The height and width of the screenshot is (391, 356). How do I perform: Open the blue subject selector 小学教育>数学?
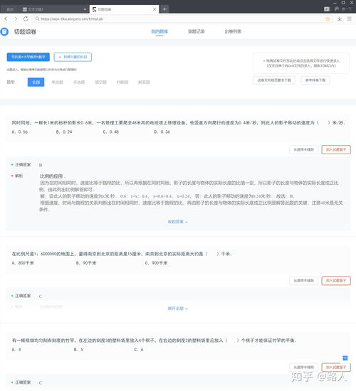(28, 57)
